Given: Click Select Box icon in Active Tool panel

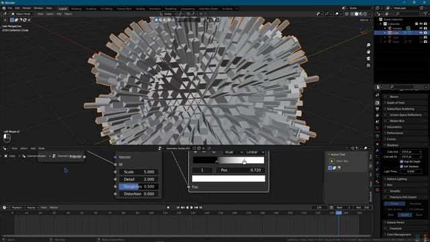Looking at the screenshot, I should coord(332,161).
